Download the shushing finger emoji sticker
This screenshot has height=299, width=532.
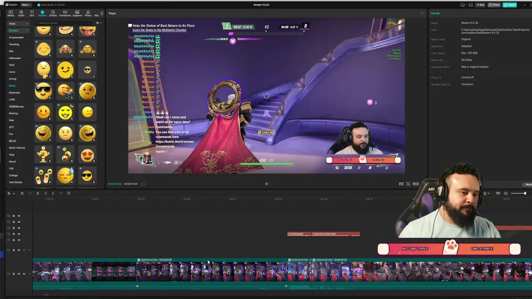click(x=50, y=76)
